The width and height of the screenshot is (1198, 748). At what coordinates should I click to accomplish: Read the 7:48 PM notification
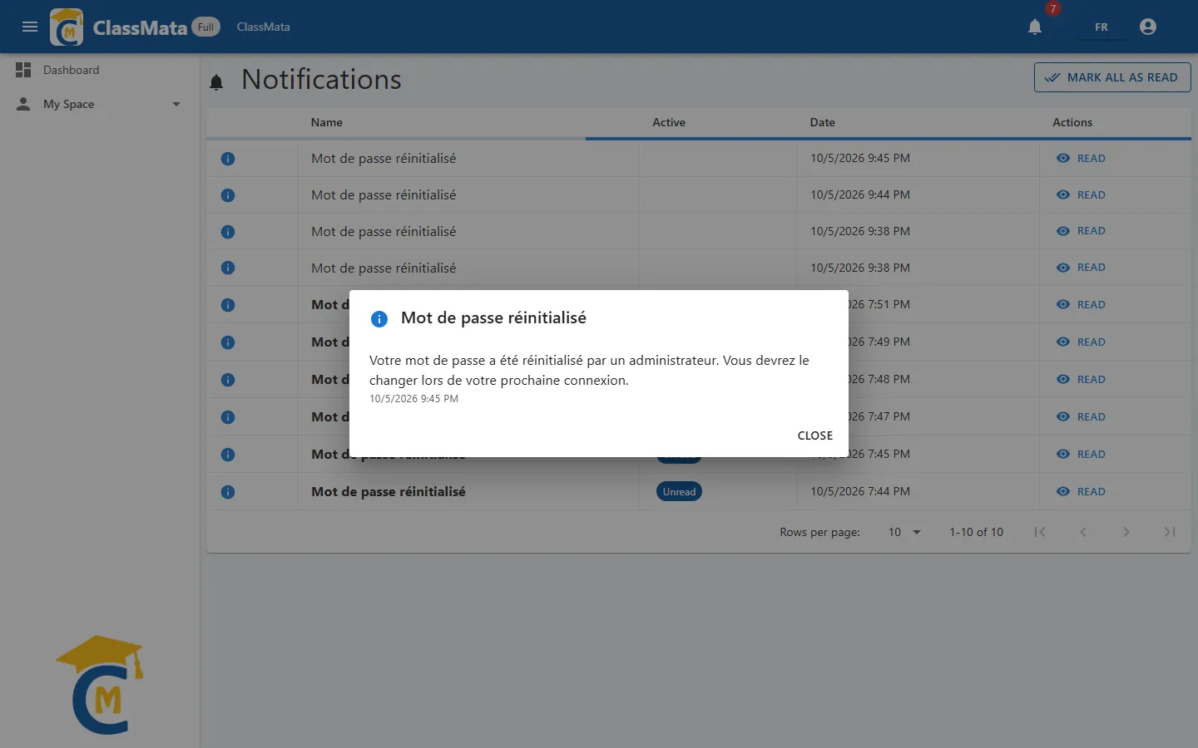tap(1081, 379)
